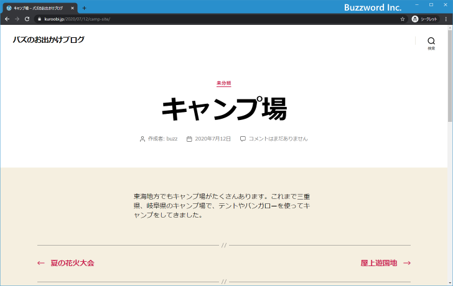Viewport: 453px width, 286px height.
Task: Open Chrome's three-dot menu
Action: click(446, 19)
